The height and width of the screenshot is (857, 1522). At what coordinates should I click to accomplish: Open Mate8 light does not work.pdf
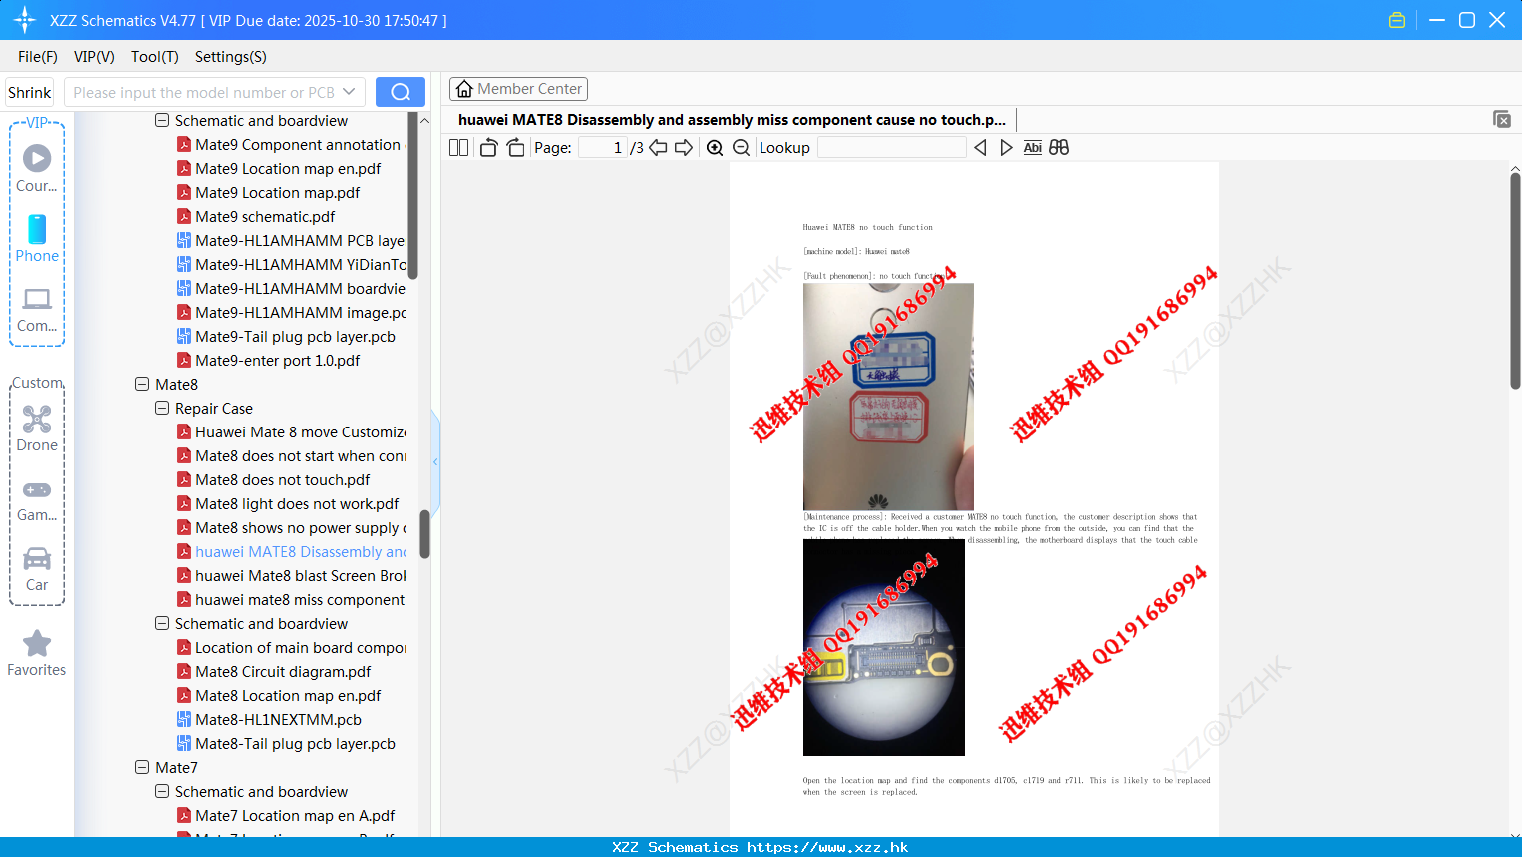point(288,503)
